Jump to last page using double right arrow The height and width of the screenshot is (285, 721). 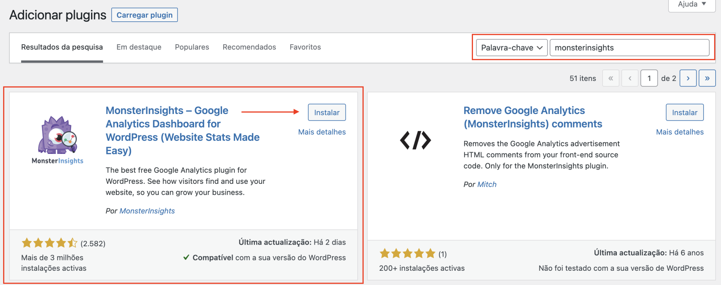707,78
